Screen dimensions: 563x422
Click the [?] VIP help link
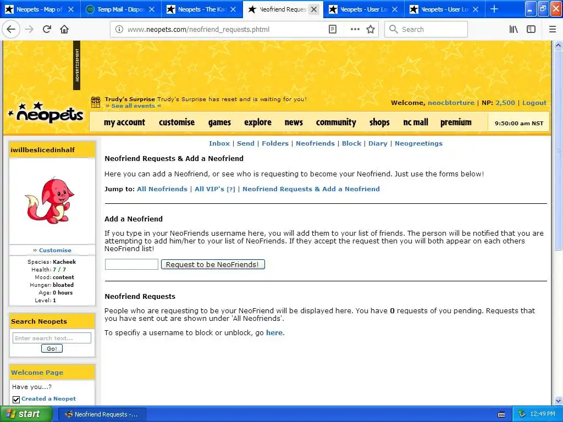[x=231, y=189]
